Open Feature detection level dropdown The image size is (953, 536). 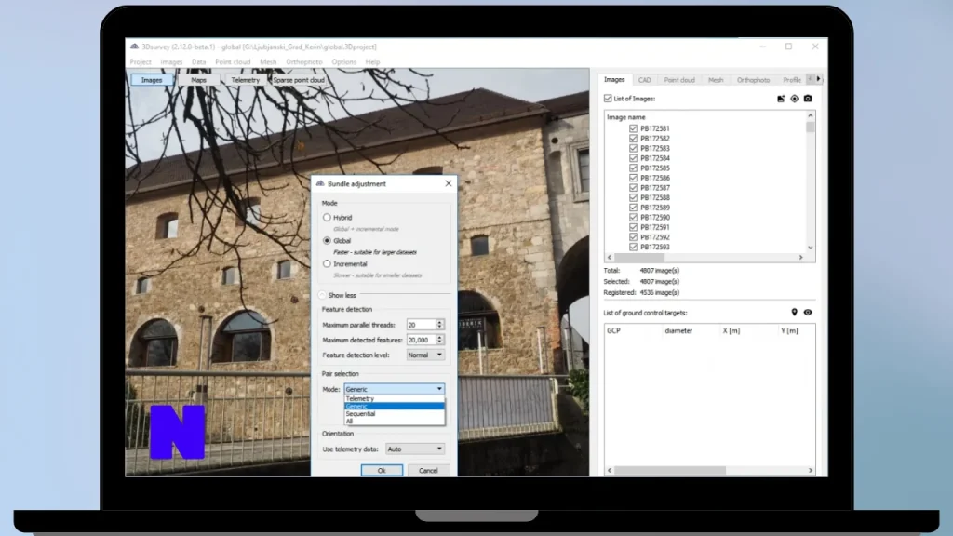point(425,355)
